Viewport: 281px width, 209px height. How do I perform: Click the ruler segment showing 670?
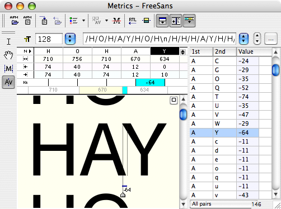point(101,90)
